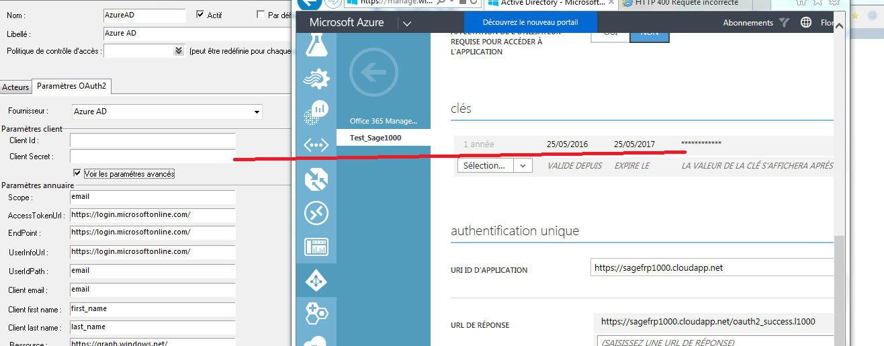Open Abonnements menu in Azure header

748,23
